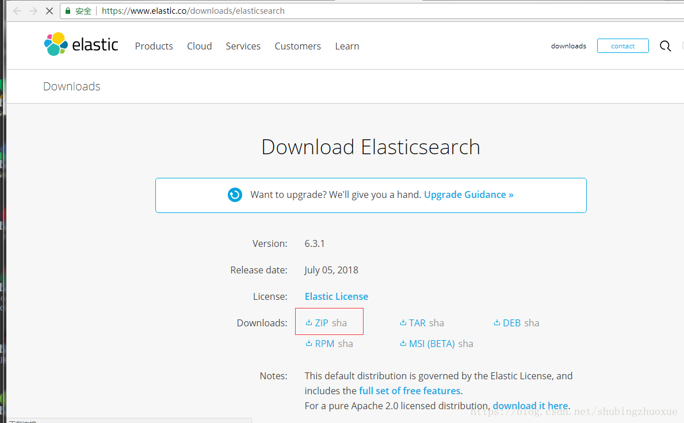The width and height of the screenshot is (684, 423).
Task: Go forward in browser history
Action: (x=33, y=11)
